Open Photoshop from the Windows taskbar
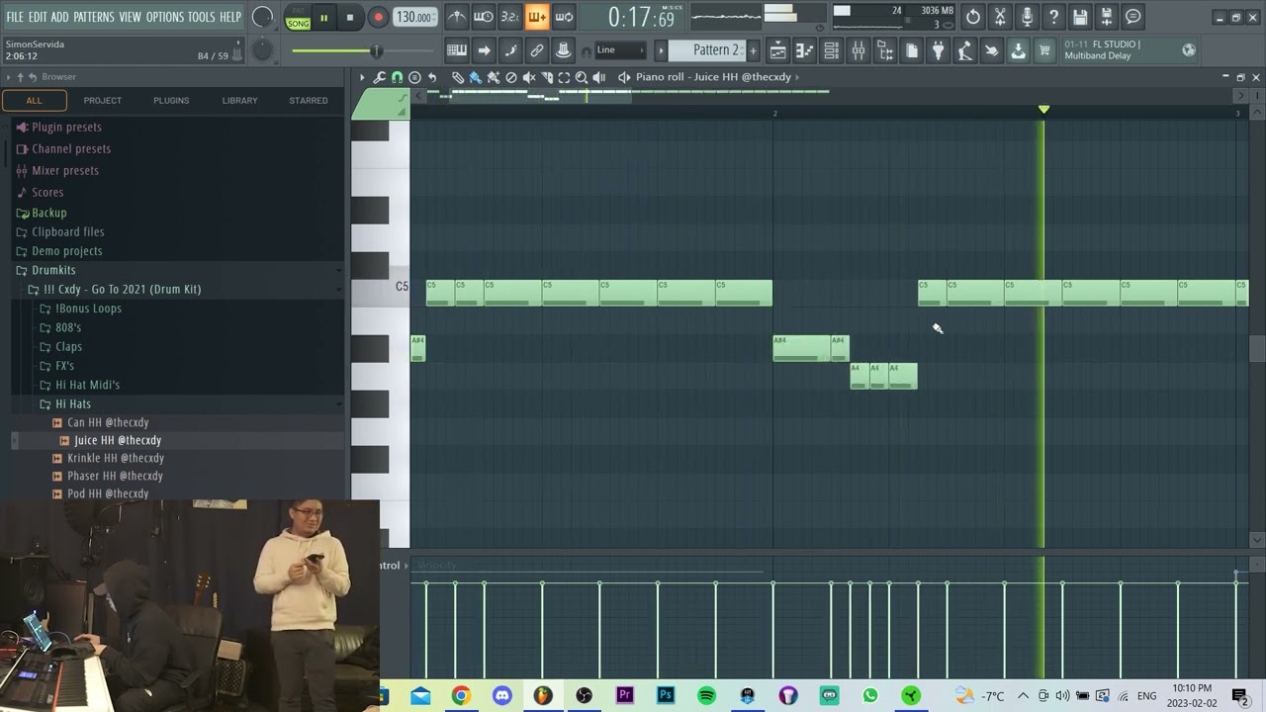 click(666, 696)
